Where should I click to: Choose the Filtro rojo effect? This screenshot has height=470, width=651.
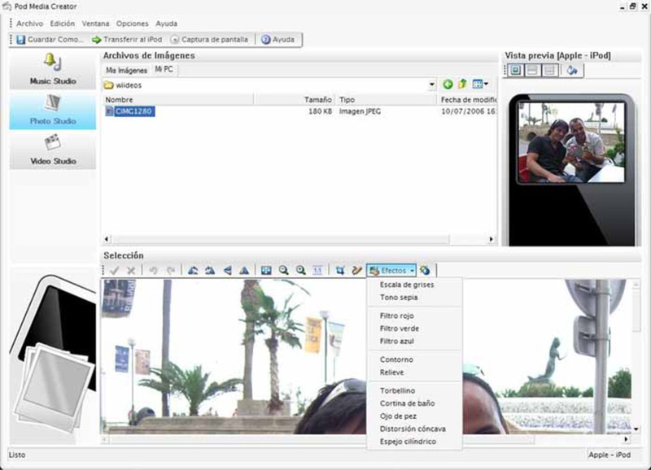point(396,316)
